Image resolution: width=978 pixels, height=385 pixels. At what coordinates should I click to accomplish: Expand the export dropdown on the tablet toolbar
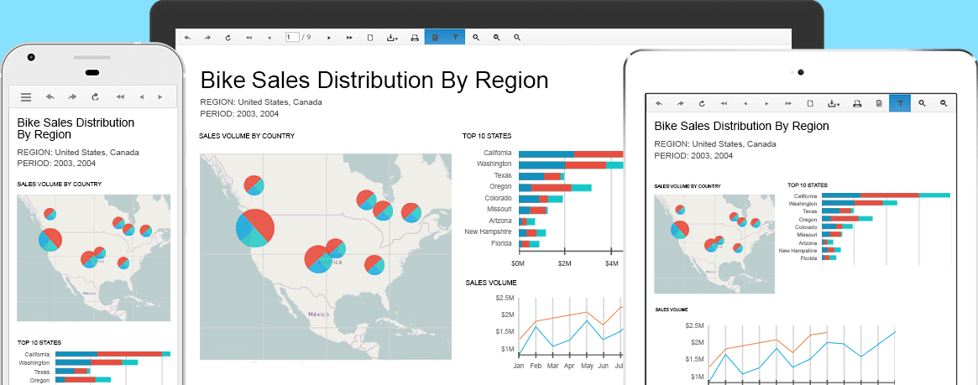point(833,104)
